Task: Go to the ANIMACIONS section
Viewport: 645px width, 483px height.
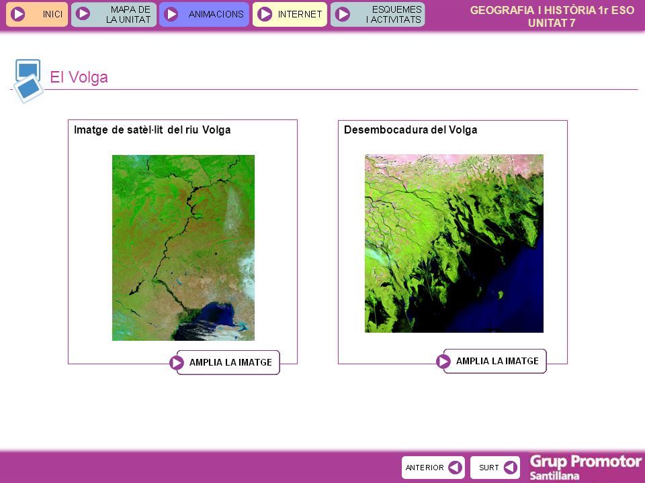Action: pos(204,14)
